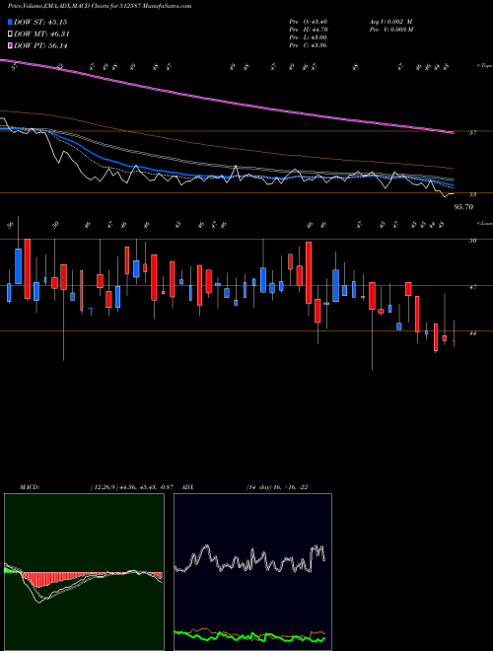493x651 pixels.
Task: Click the '<-Lows' marker label
Action: [484, 223]
